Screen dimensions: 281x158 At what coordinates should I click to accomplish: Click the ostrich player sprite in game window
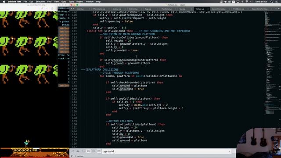(27, 144)
